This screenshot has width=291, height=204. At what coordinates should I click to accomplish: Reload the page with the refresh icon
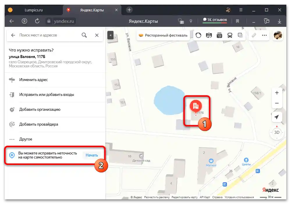point(37,21)
